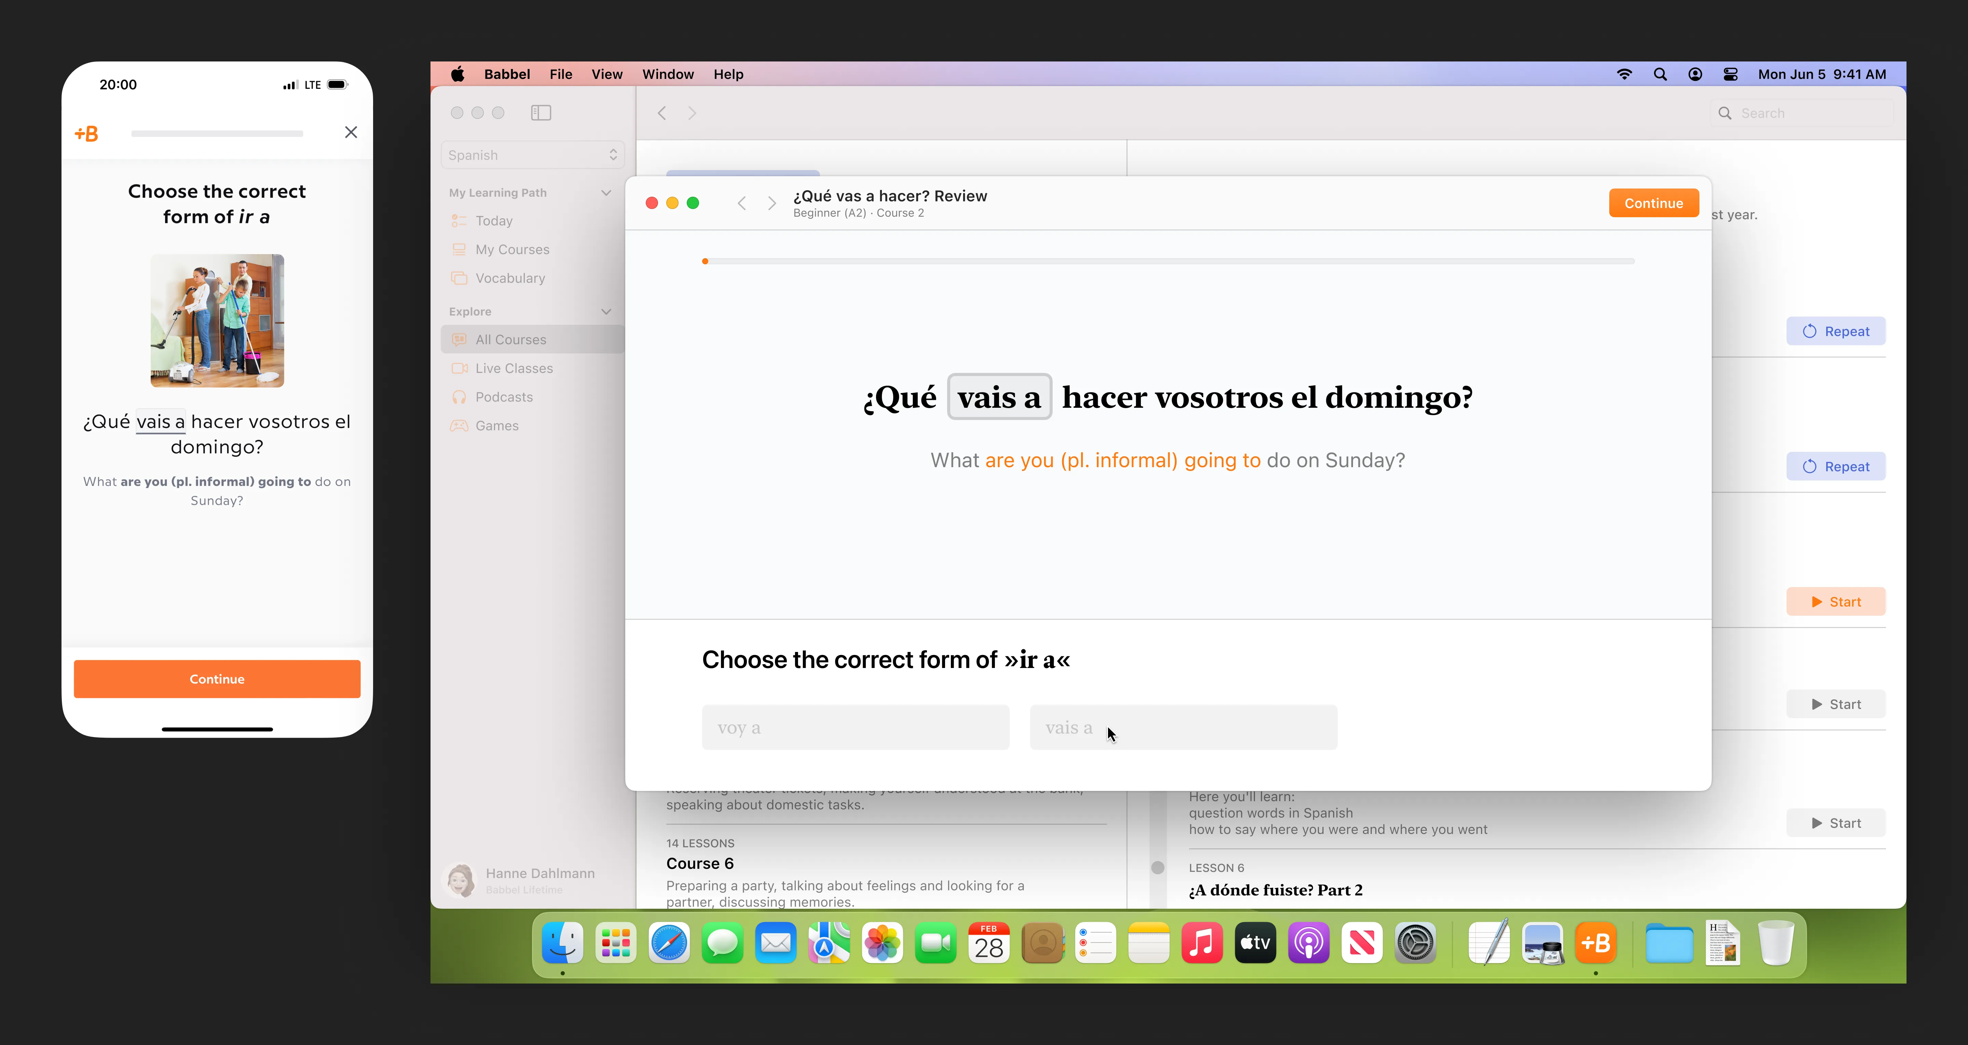Open Vocabulary in the sidebar
The height and width of the screenshot is (1045, 1968).
click(x=533, y=278)
